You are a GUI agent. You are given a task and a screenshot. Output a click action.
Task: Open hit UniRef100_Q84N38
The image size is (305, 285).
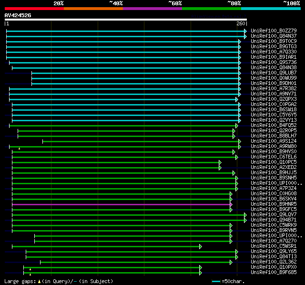tap(274, 67)
